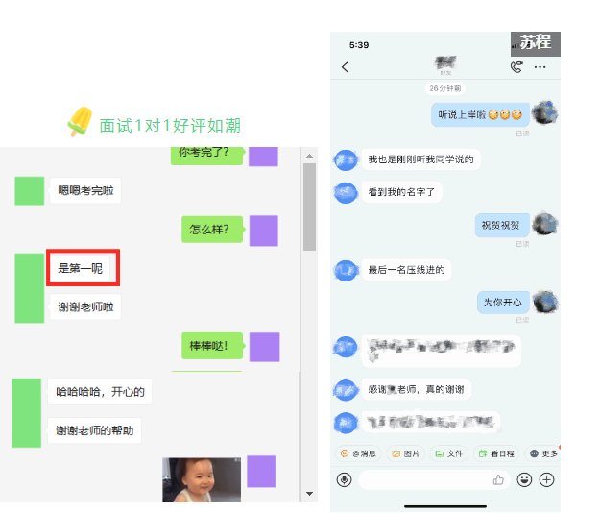600x513 pixels.
Task: Tap the back arrow in chat header
Action: 346,67
